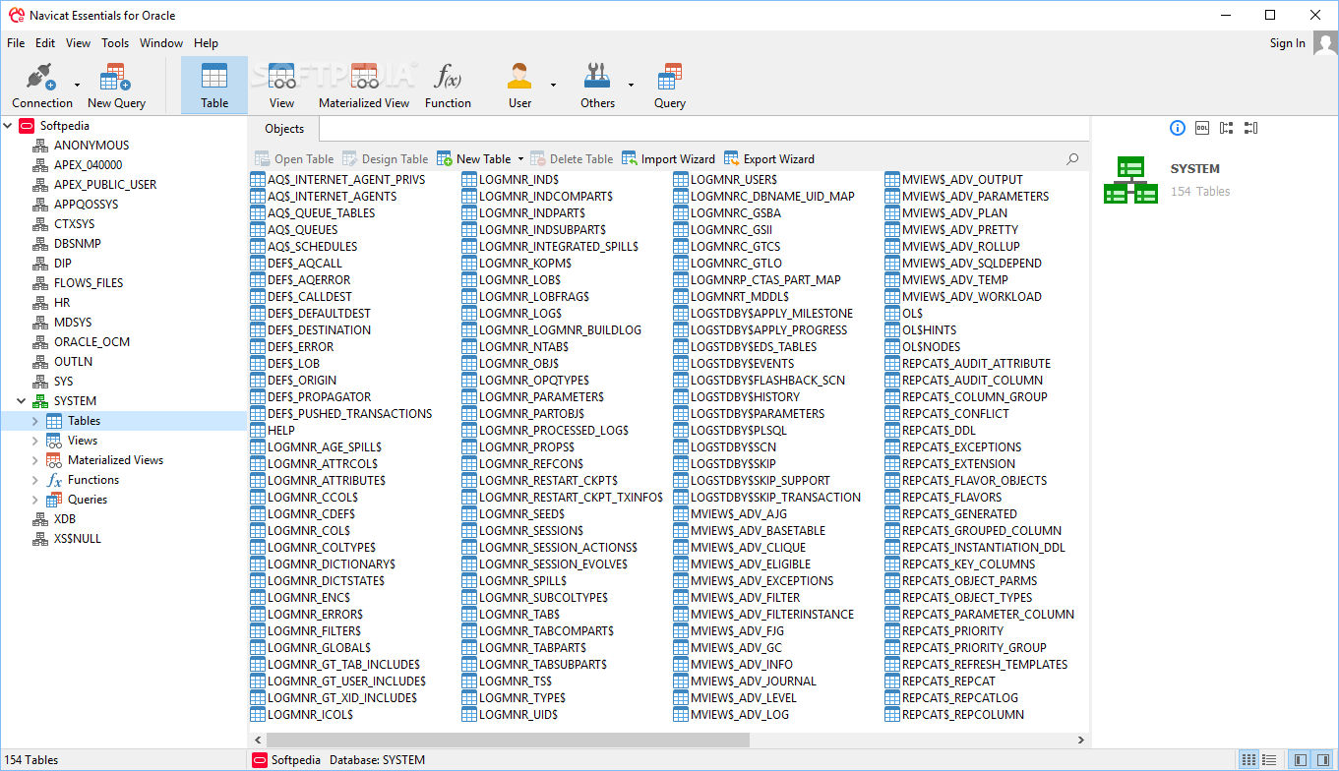Click the Sign In link
The image size is (1339, 771).
coord(1287,43)
